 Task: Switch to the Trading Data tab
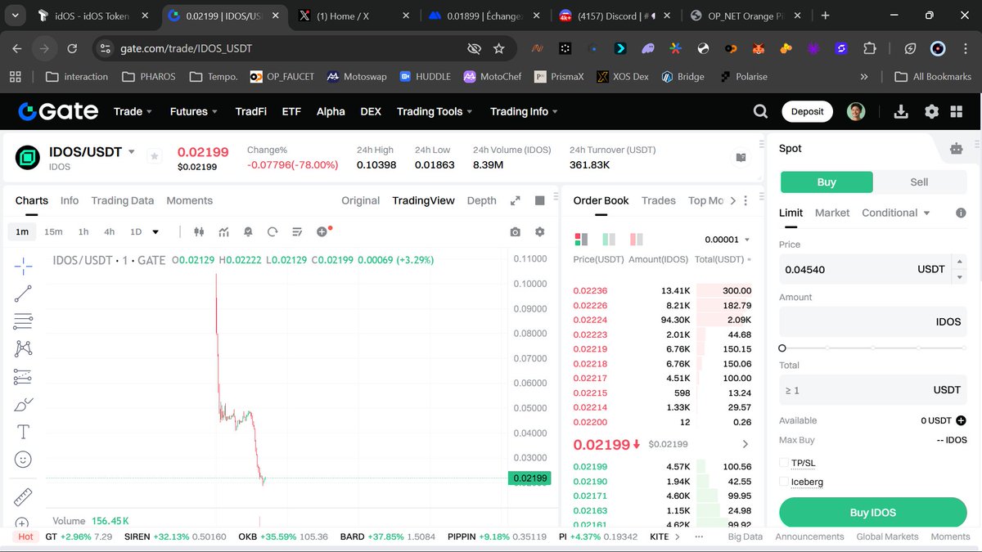click(x=123, y=200)
